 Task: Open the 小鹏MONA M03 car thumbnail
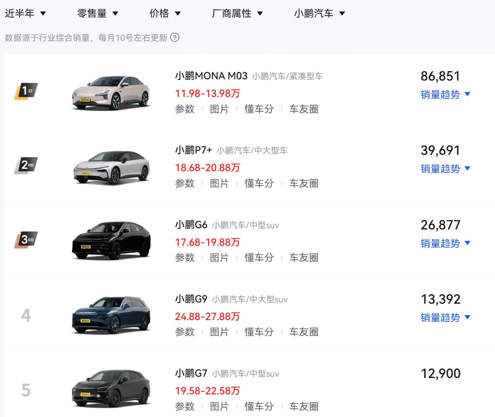pos(111,93)
